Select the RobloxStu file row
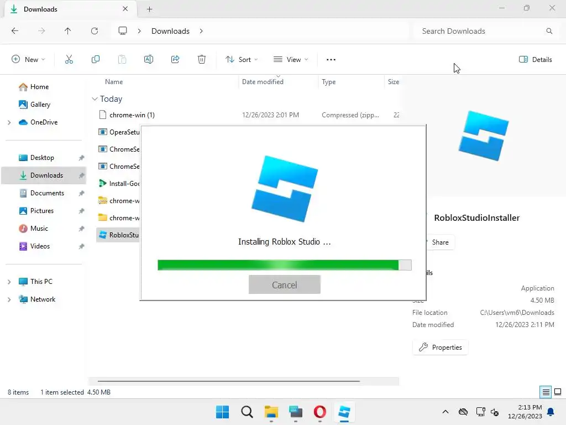This screenshot has height=425, width=566. pos(118,235)
